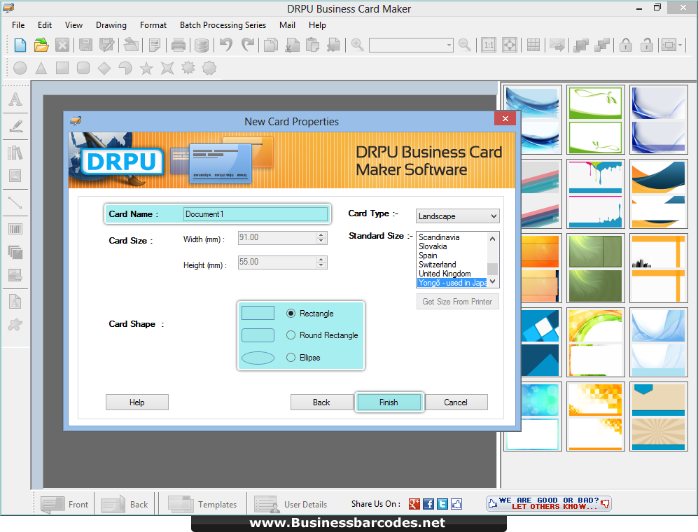Open the View menu
Image resolution: width=698 pixels, height=532 pixels.
[74, 25]
